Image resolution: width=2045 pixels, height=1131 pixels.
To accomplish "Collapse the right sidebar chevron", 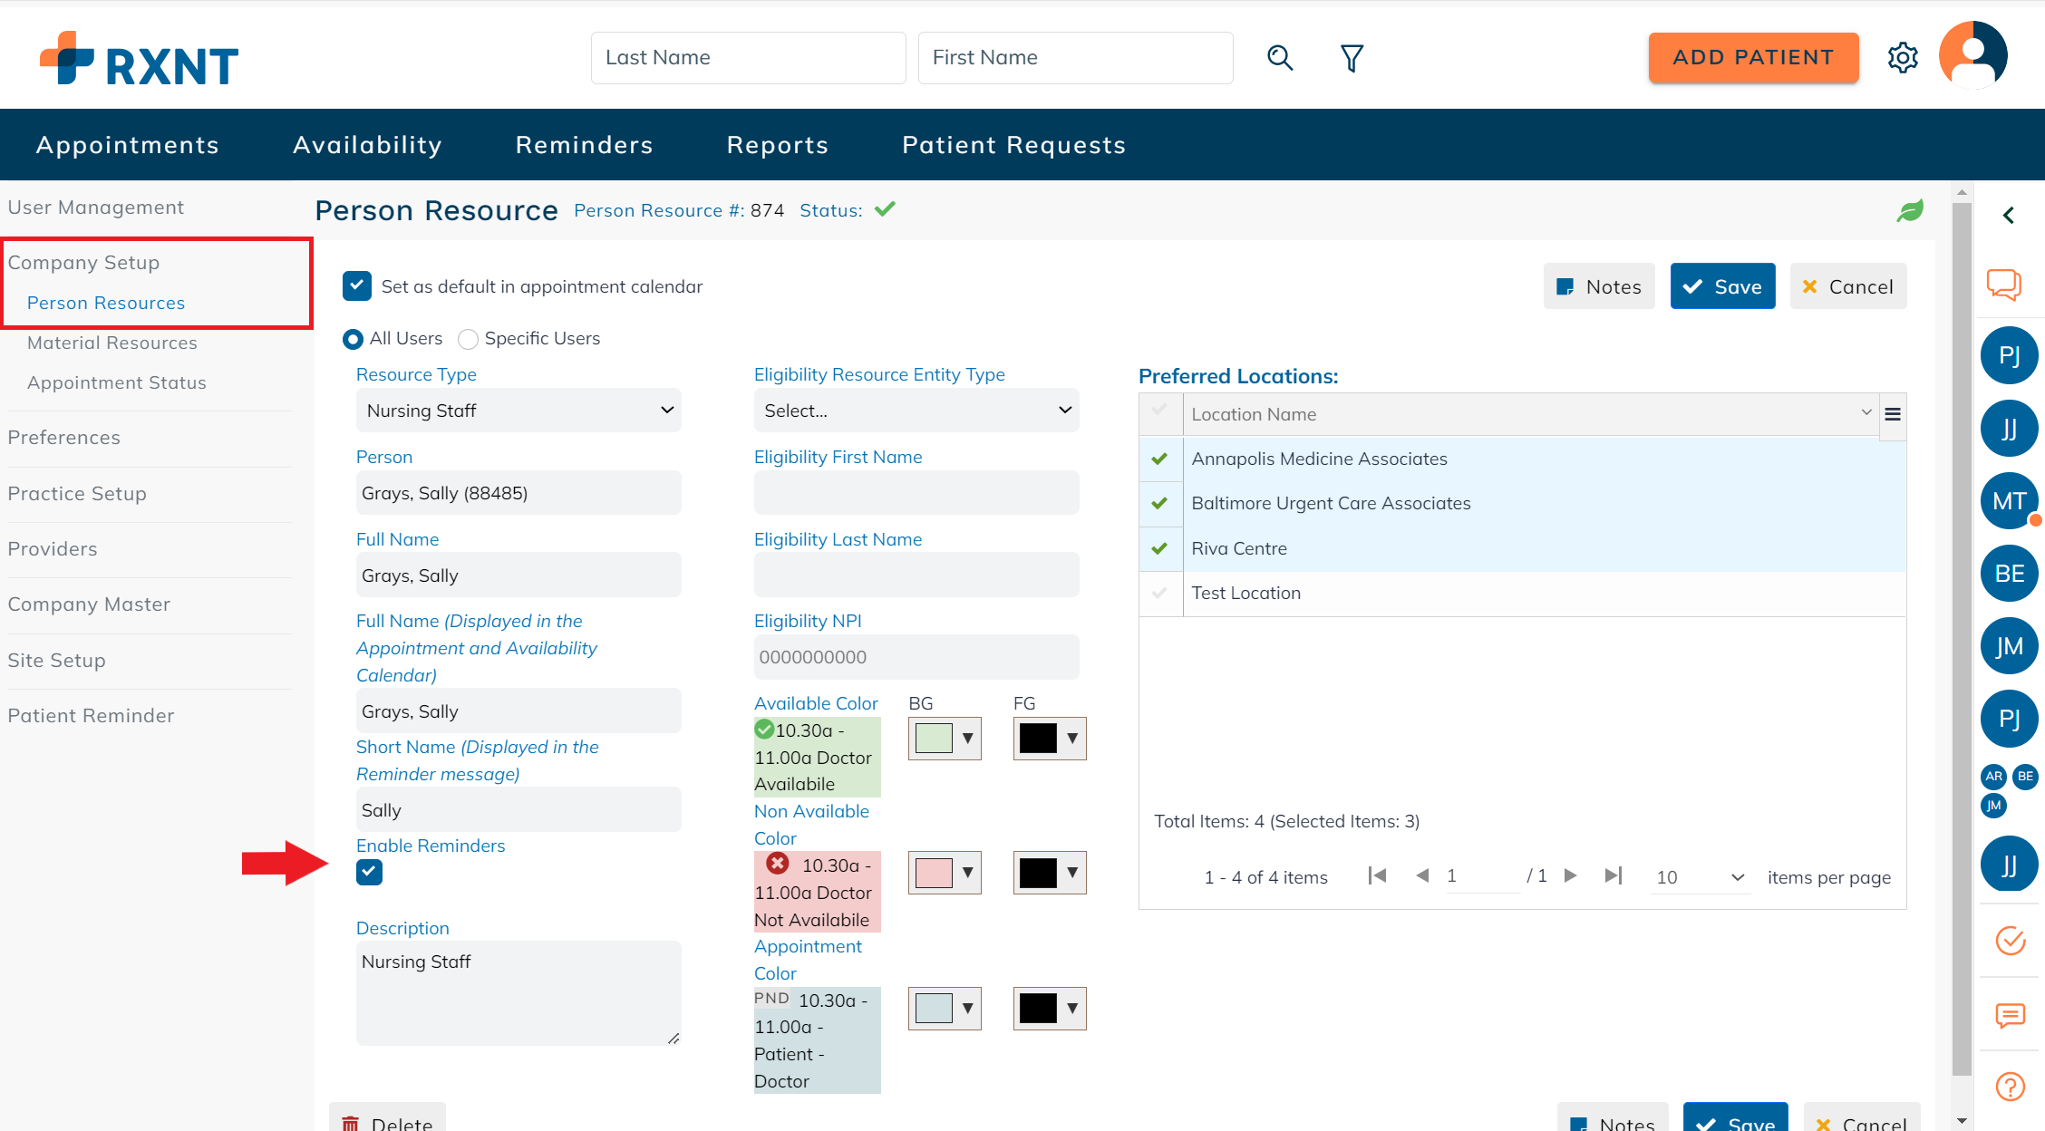I will pyautogui.click(x=2009, y=215).
